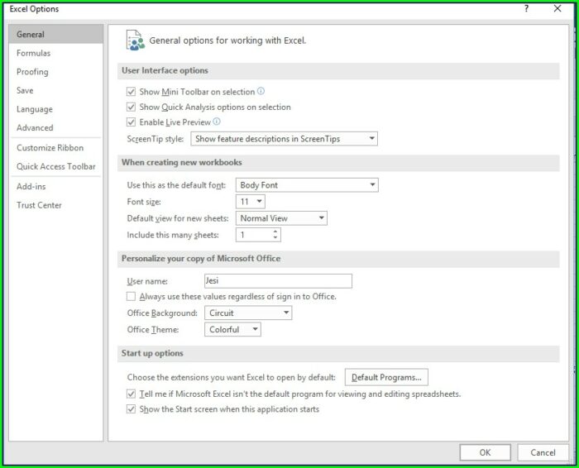Click the Default Programs button
The image size is (579, 468).
386,377
